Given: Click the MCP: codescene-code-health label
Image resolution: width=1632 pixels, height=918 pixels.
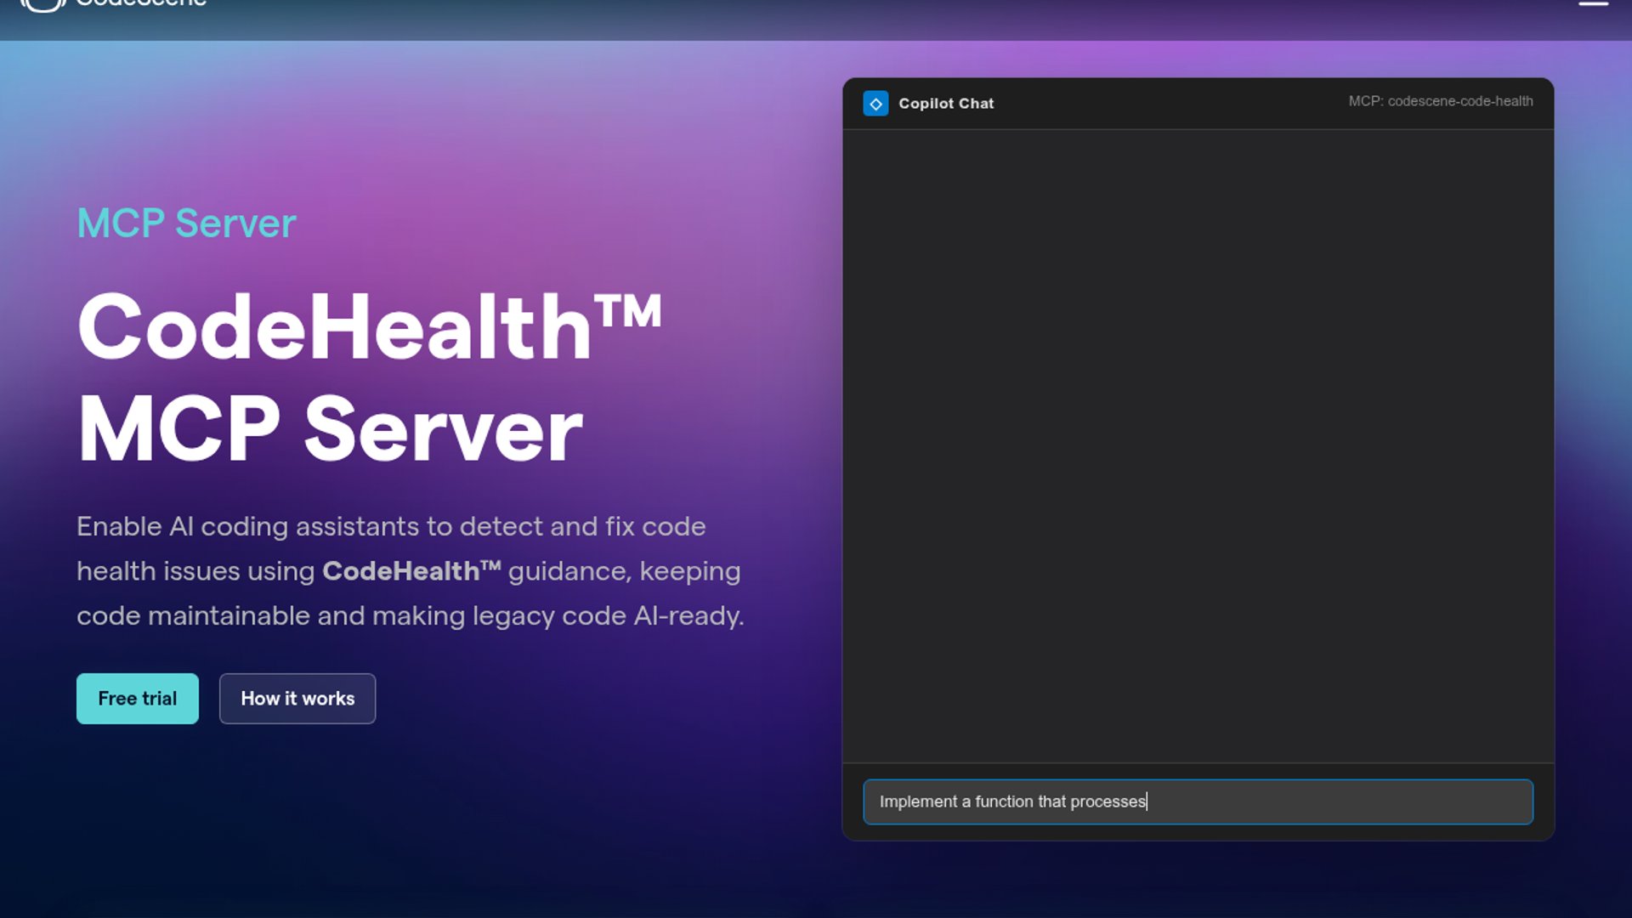Looking at the screenshot, I should [1440, 101].
